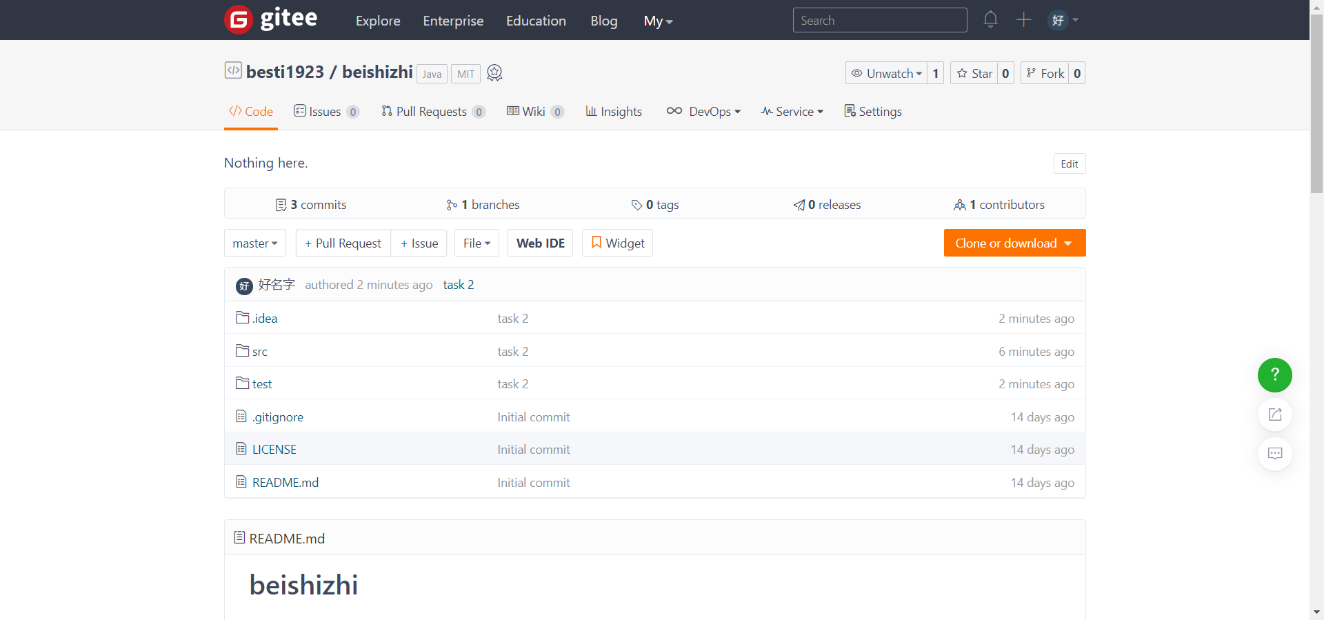This screenshot has height=620, width=1324.
Task: Open the Settings tab
Action: [x=873, y=111]
